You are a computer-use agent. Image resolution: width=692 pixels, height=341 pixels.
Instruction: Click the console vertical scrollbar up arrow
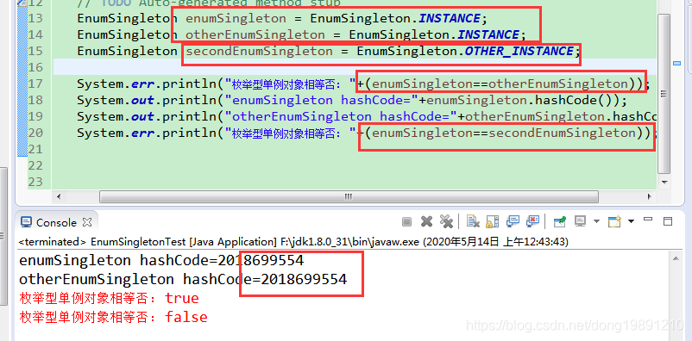pos(676,260)
